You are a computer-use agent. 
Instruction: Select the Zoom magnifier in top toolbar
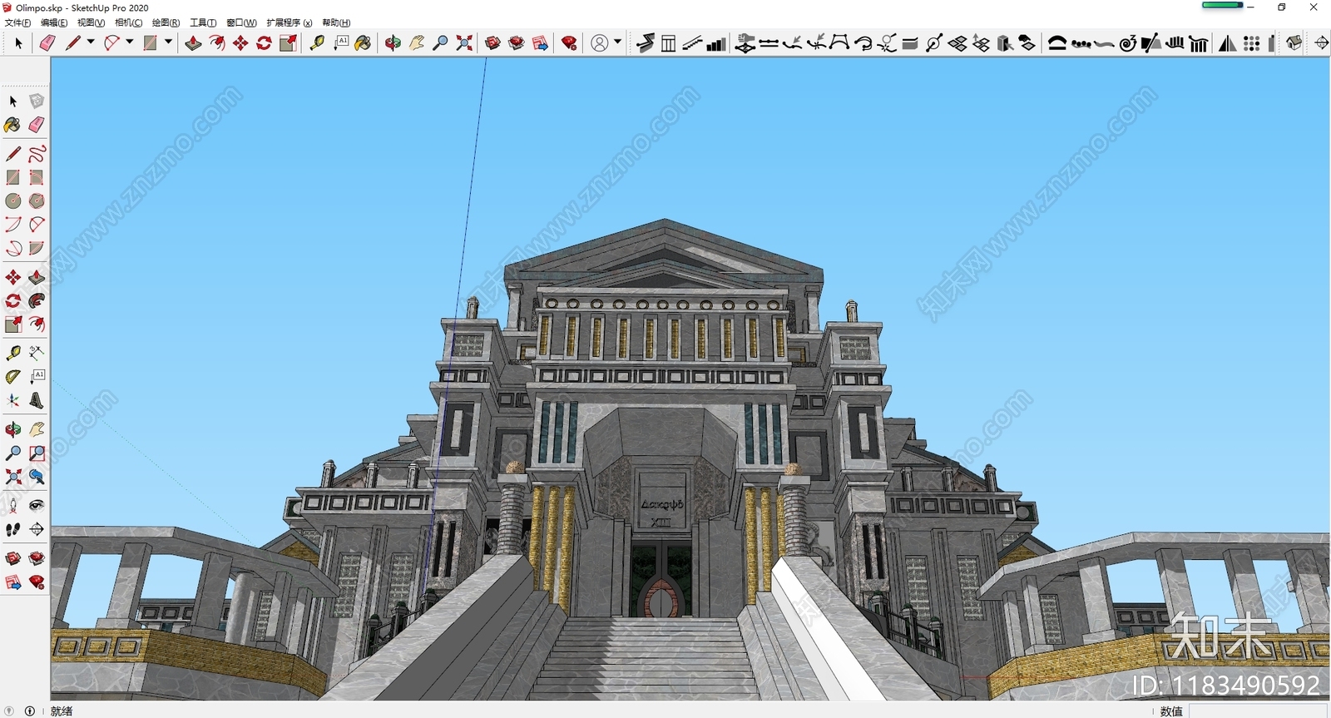(441, 43)
